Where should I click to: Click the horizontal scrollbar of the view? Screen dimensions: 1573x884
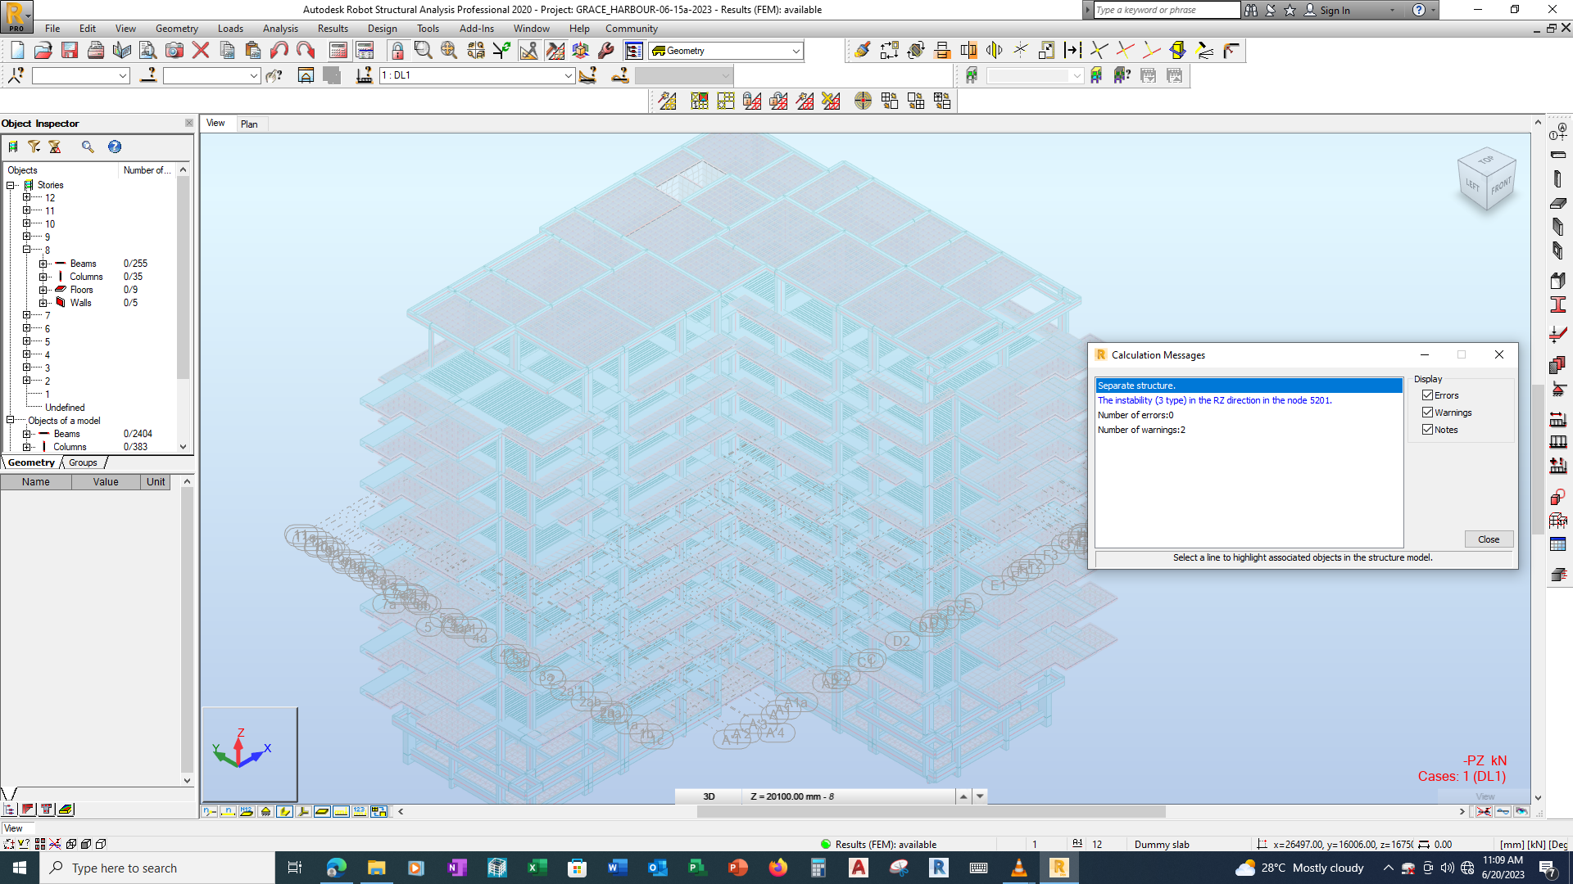[x=931, y=812]
